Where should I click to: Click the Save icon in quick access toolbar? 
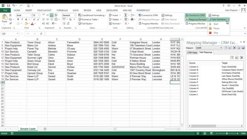(8, 6)
